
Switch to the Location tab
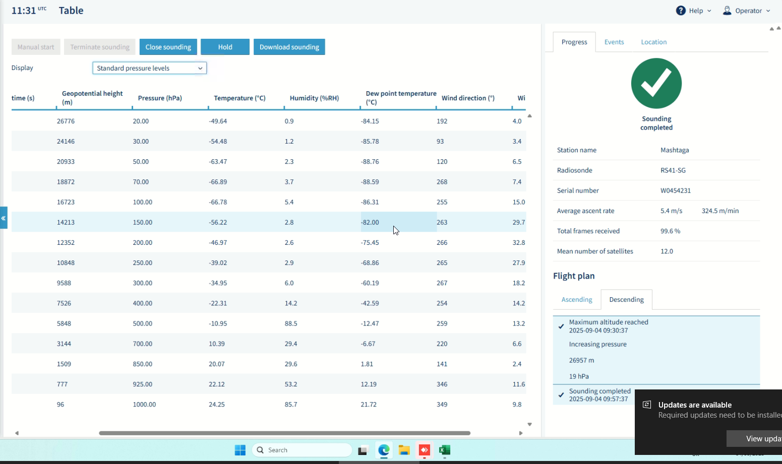(654, 42)
